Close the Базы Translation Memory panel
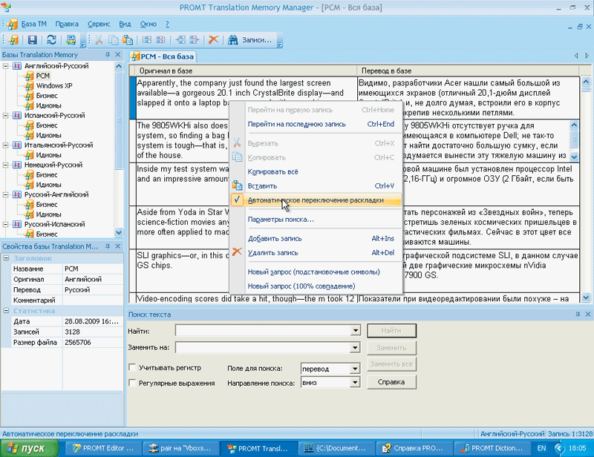 click(118, 55)
